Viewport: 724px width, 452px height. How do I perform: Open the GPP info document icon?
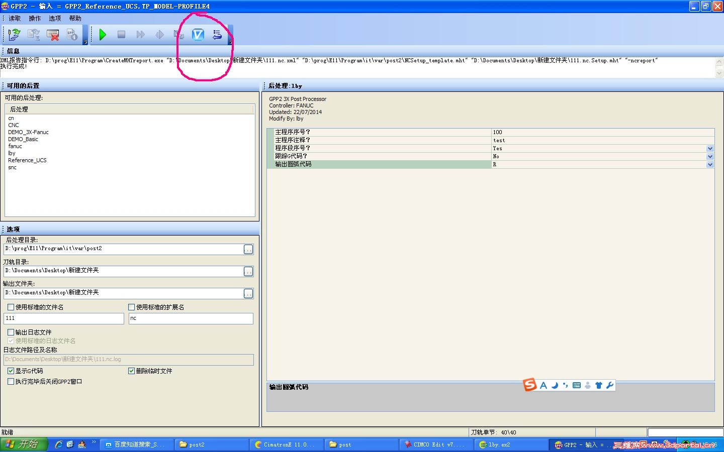pyautogui.click(x=72, y=35)
